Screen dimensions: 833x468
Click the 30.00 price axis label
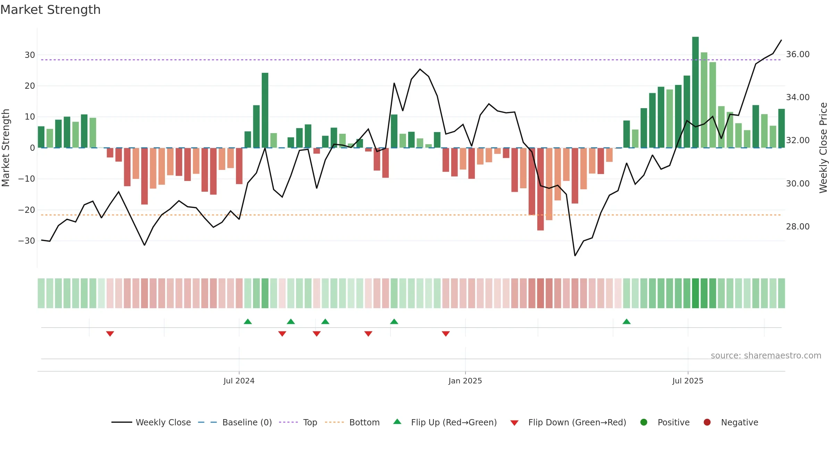(798, 184)
